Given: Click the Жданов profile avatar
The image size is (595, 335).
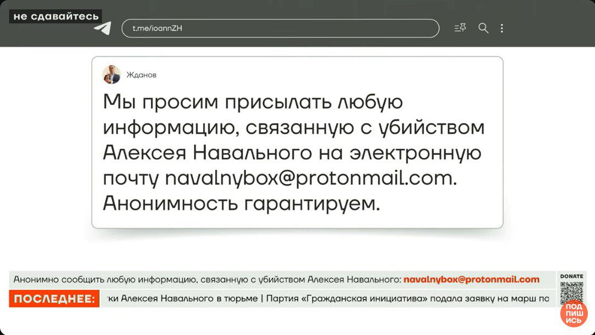Looking at the screenshot, I should click(x=112, y=74).
